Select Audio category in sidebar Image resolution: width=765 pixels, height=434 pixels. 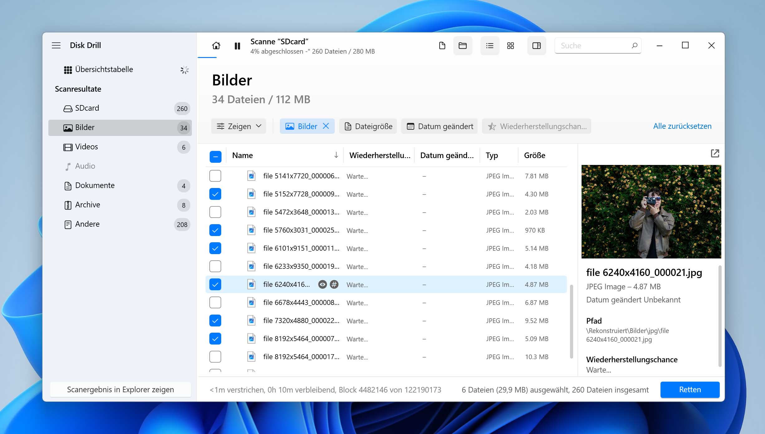point(120,166)
